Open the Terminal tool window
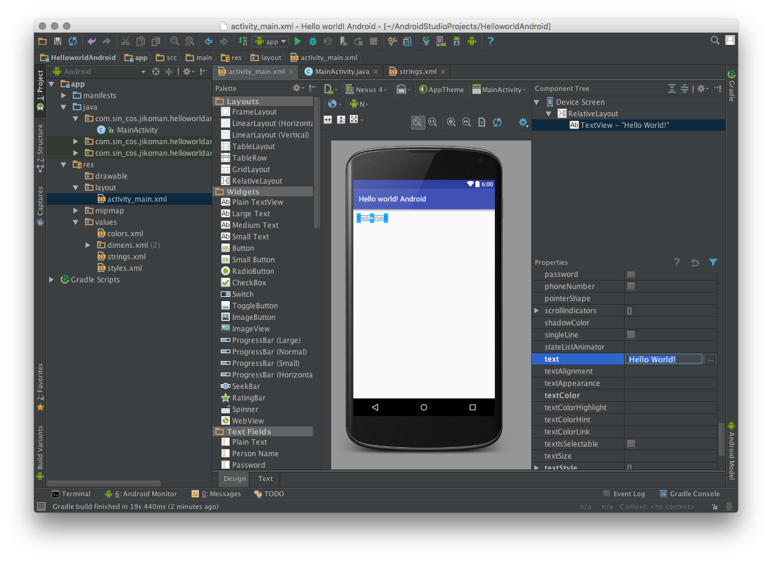 pyautogui.click(x=71, y=494)
